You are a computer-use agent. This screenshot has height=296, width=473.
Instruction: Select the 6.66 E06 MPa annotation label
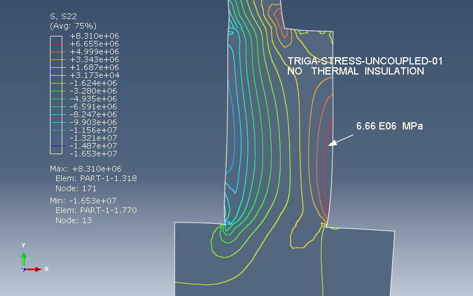click(389, 127)
